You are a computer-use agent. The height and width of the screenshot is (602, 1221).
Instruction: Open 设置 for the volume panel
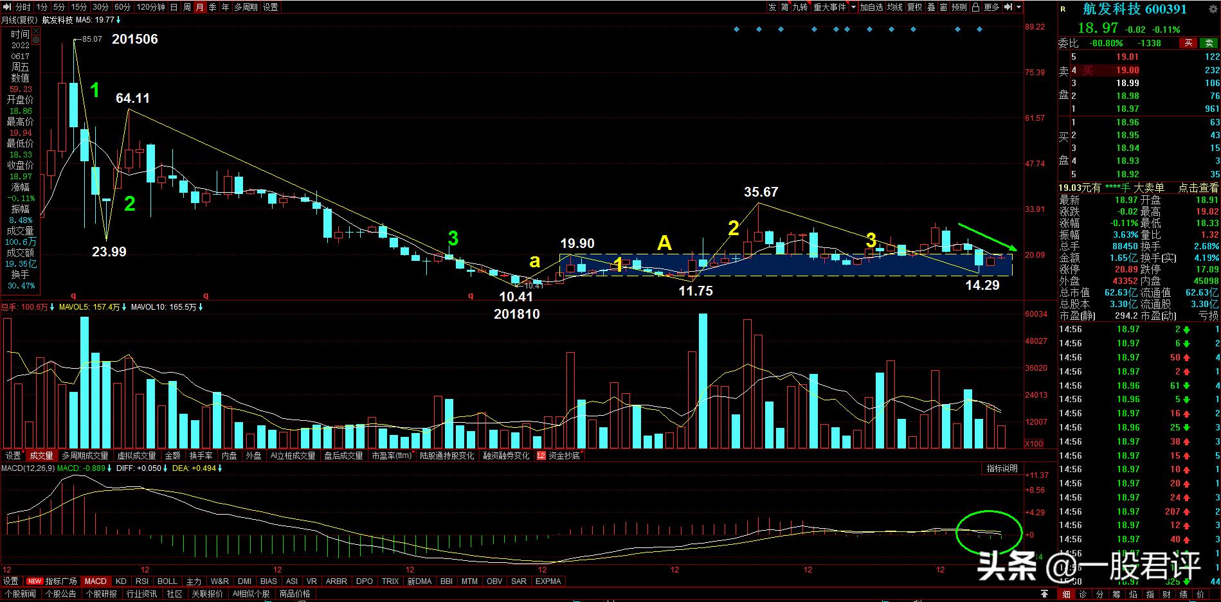[14, 456]
